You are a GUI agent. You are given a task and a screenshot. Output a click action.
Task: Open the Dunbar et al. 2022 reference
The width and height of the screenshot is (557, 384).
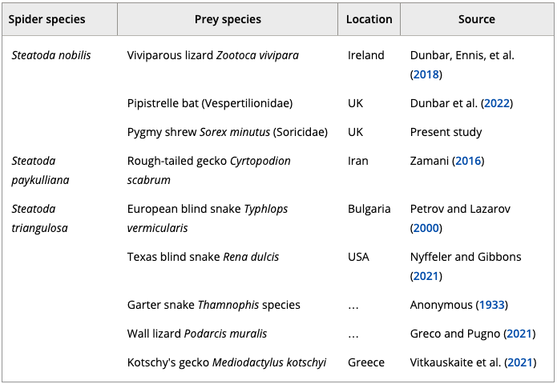496,103
